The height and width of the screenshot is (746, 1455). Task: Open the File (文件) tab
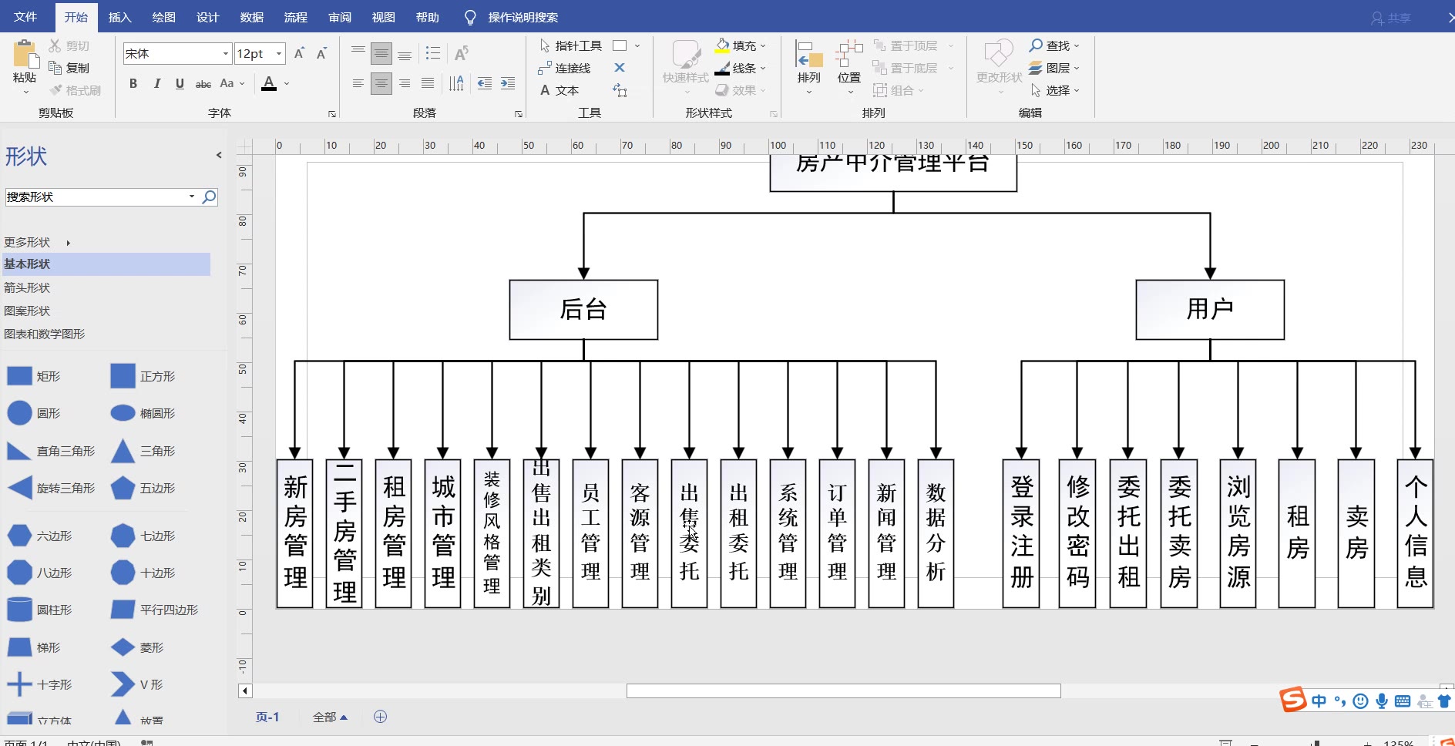point(25,17)
